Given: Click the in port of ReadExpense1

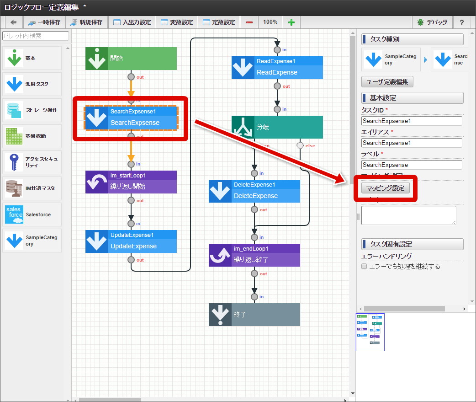Looking at the screenshot, I should (277, 50).
